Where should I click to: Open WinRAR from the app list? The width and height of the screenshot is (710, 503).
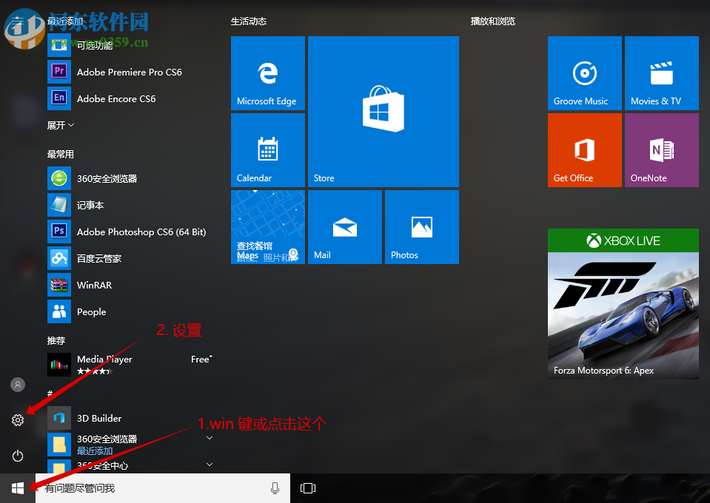coord(97,285)
